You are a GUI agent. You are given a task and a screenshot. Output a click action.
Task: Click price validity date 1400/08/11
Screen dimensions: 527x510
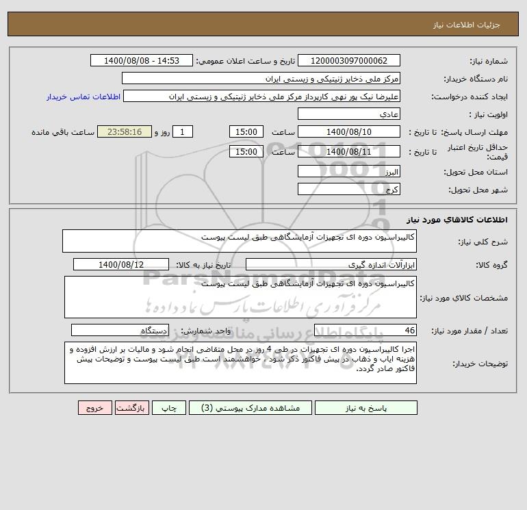click(x=349, y=151)
